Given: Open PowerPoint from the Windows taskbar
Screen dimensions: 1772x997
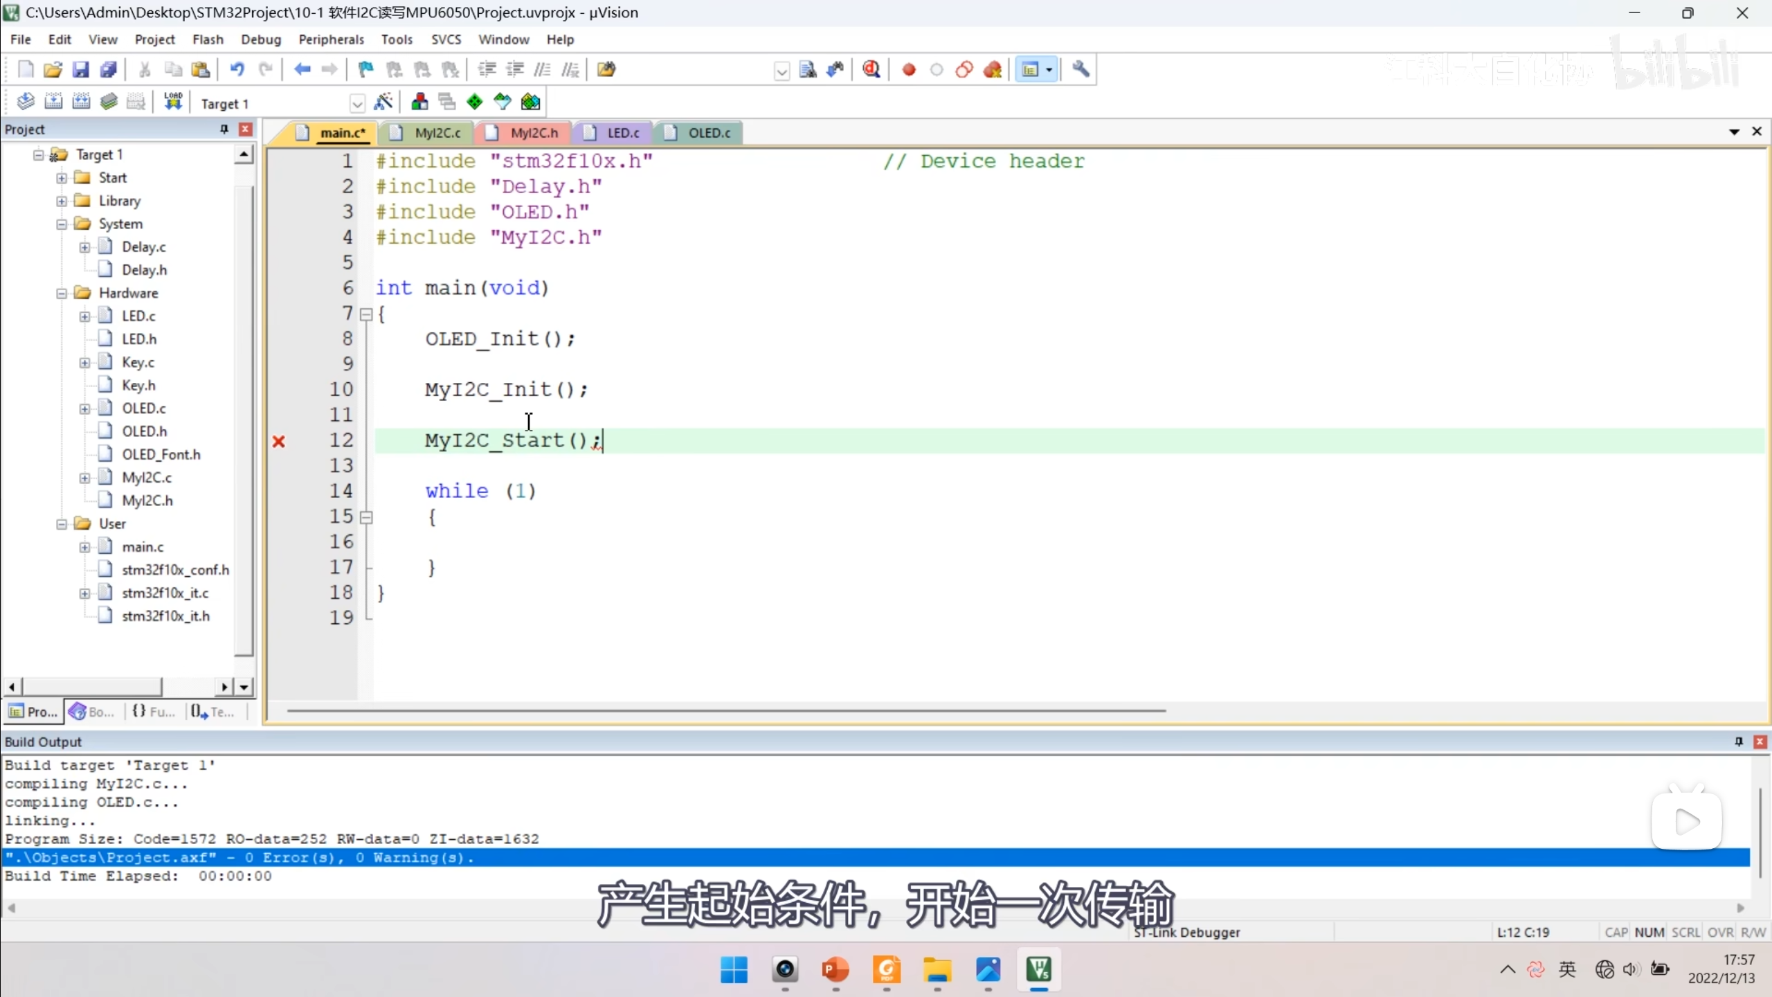Looking at the screenshot, I should coord(835,970).
